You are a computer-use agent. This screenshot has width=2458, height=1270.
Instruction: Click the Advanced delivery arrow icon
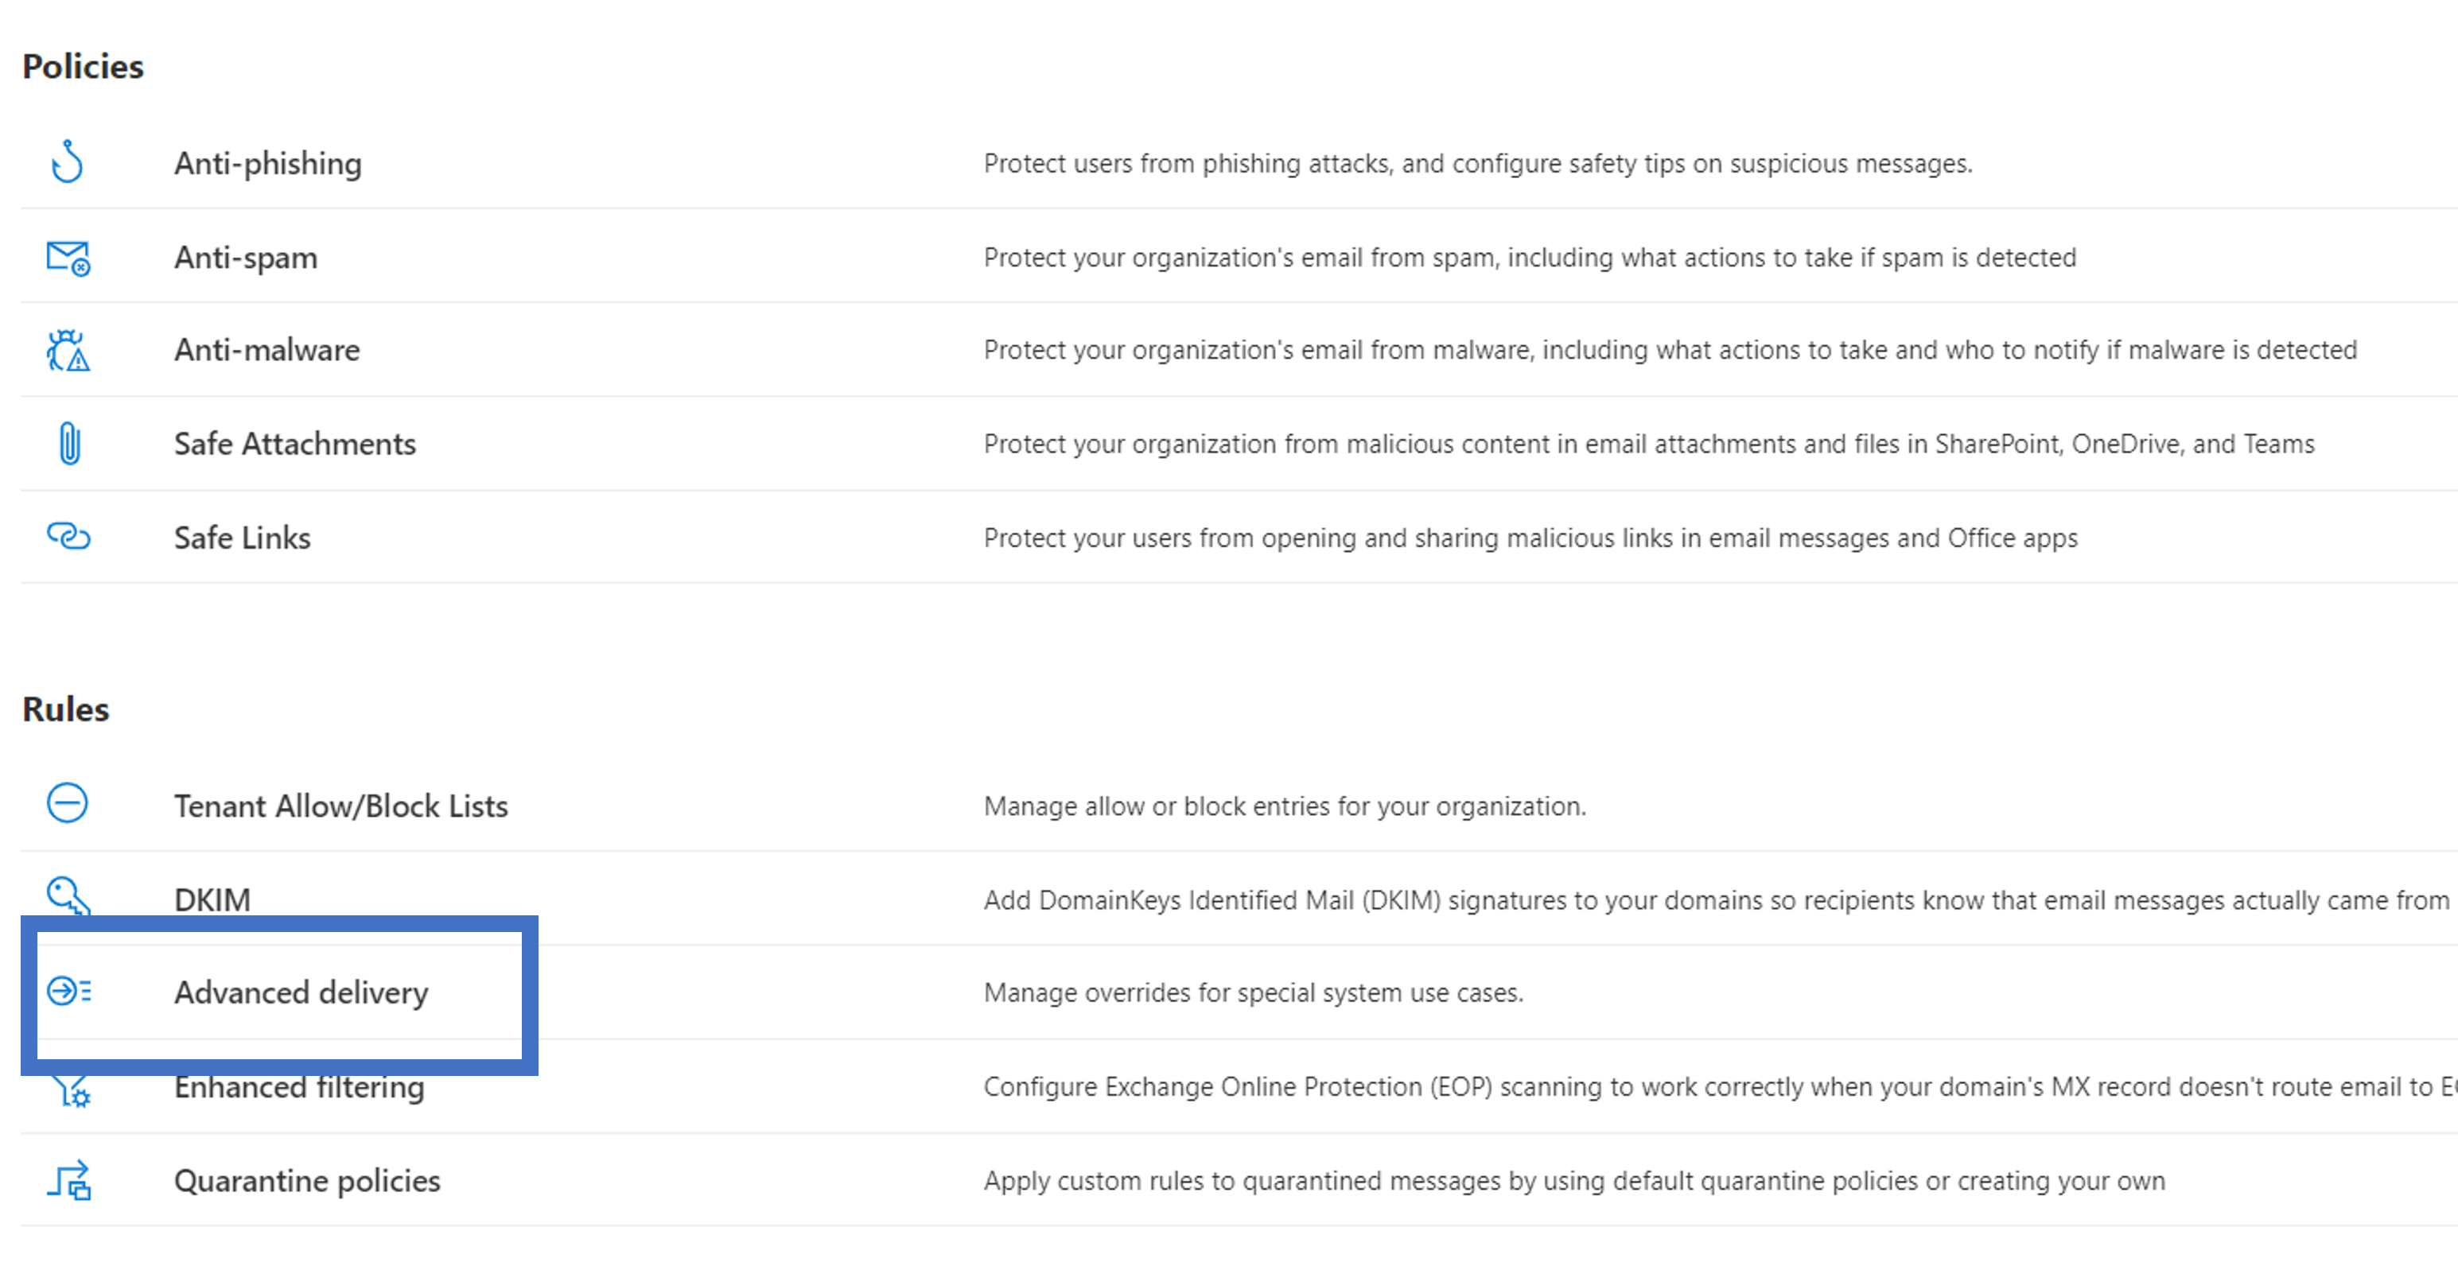[68, 992]
